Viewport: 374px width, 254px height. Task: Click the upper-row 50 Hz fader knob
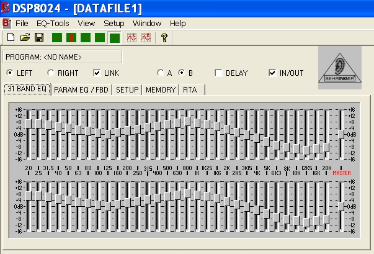[x=68, y=128]
